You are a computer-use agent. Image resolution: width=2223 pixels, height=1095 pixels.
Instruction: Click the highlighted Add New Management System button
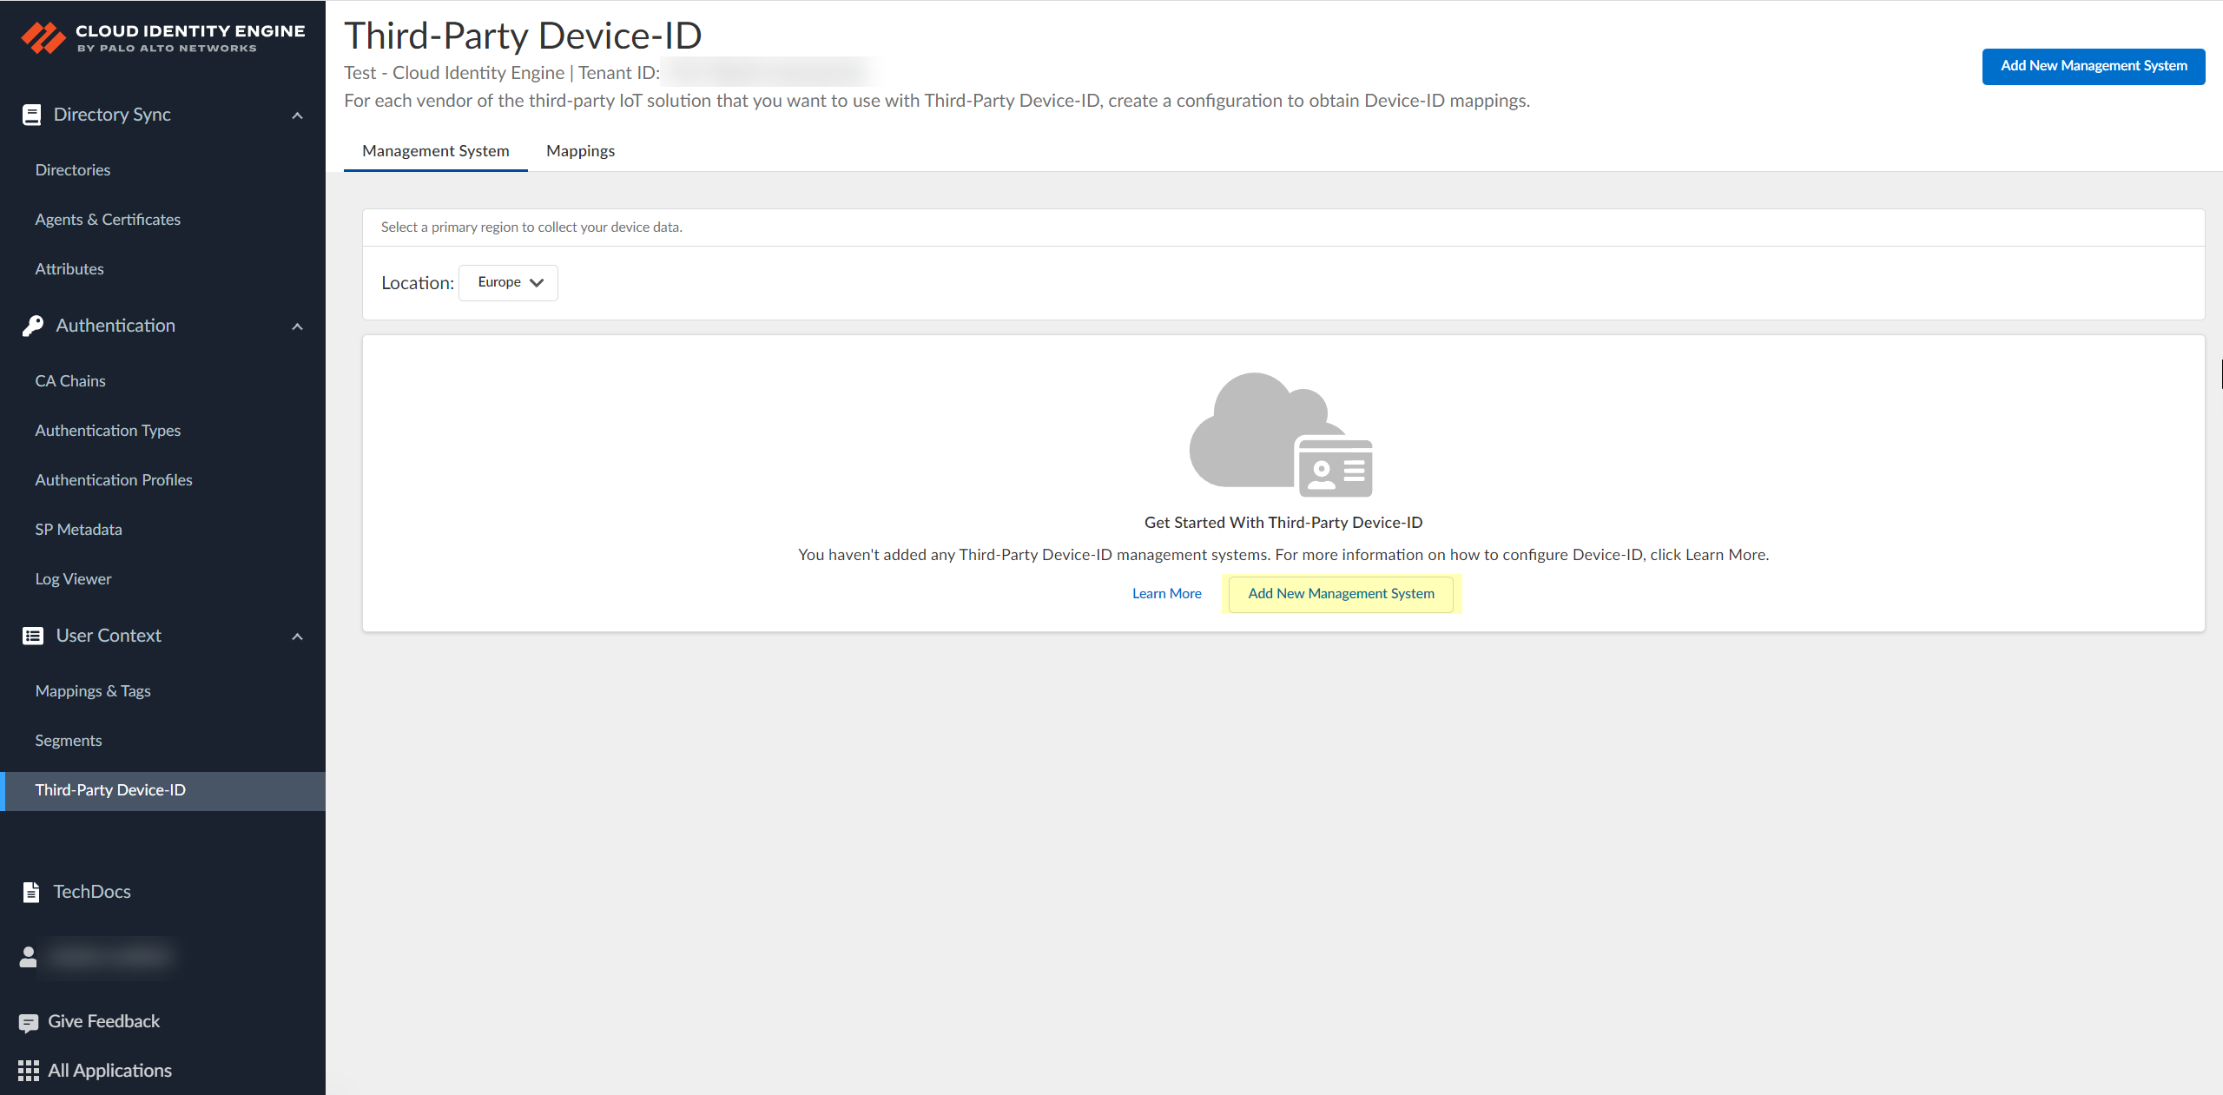[1341, 594]
